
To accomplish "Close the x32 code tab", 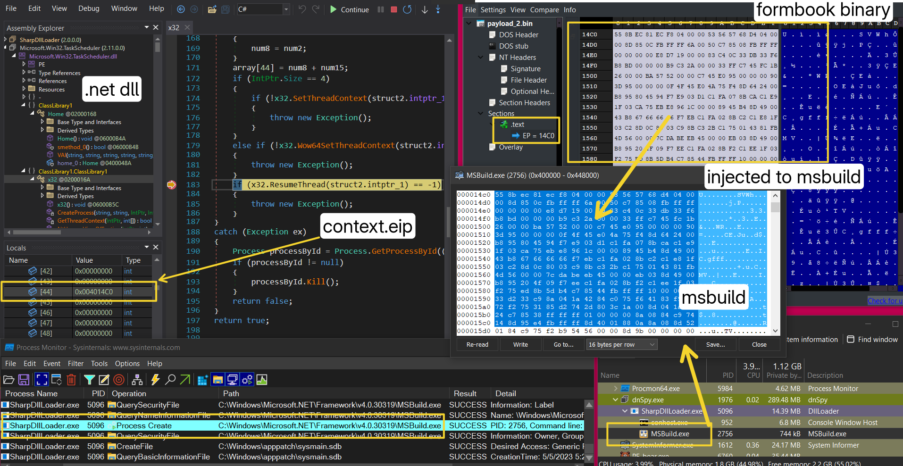I will pyautogui.click(x=187, y=27).
